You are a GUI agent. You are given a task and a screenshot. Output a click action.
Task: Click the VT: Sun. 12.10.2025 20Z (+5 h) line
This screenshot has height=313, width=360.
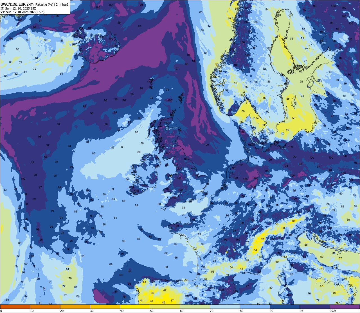pos(22,12)
